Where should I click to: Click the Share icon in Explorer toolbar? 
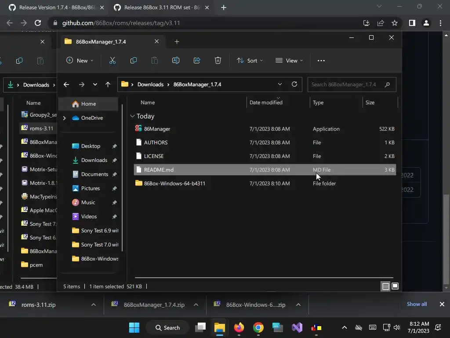tap(197, 60)
